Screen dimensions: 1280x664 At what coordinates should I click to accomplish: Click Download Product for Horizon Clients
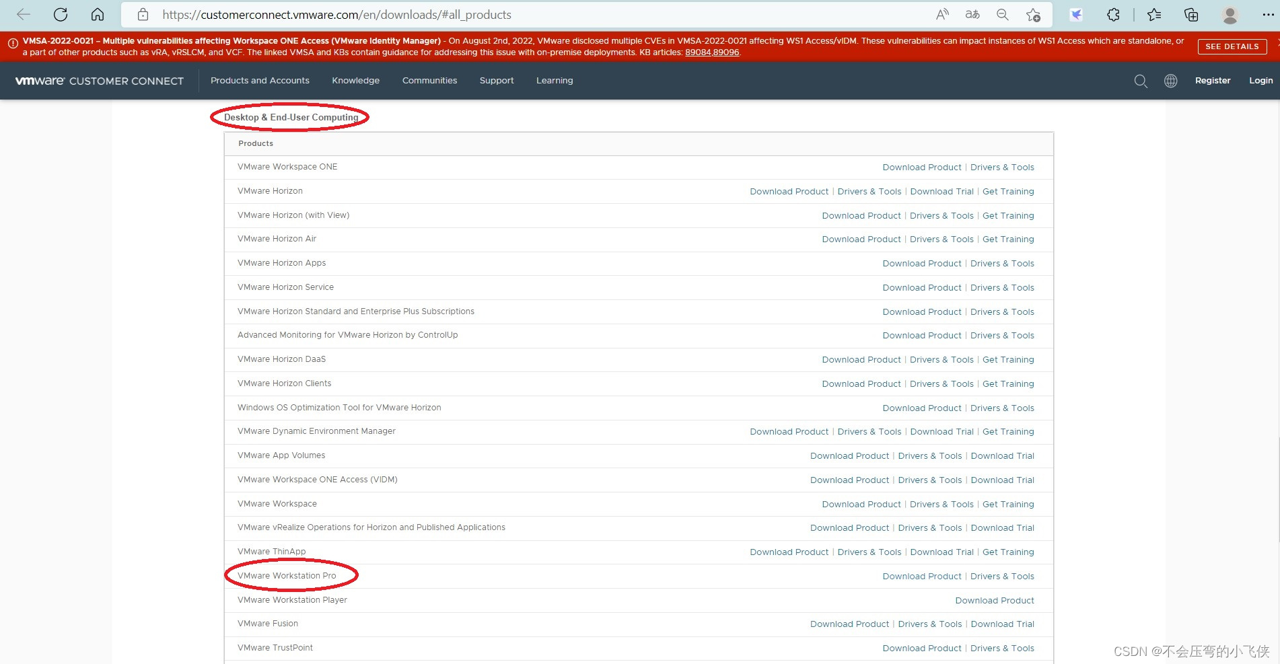tap(861, 383)
